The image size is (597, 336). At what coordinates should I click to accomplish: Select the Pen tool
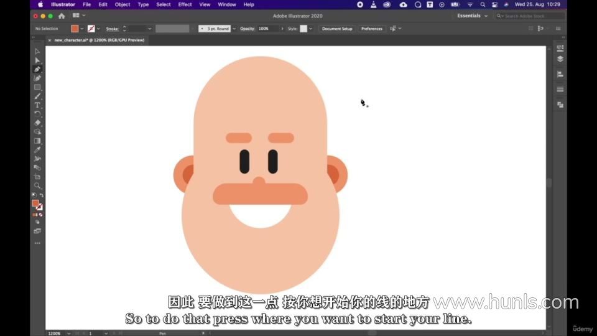[37, 69]
